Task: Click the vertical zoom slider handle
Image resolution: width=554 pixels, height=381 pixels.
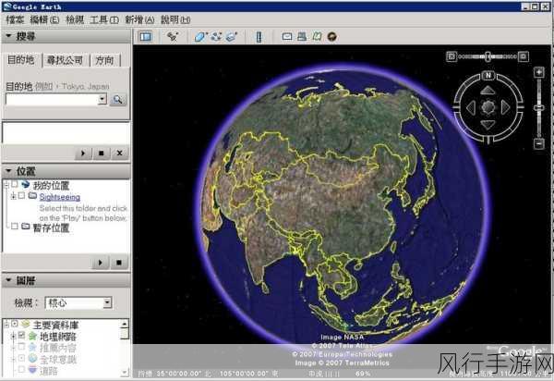Action: click(x=539, y=107)
